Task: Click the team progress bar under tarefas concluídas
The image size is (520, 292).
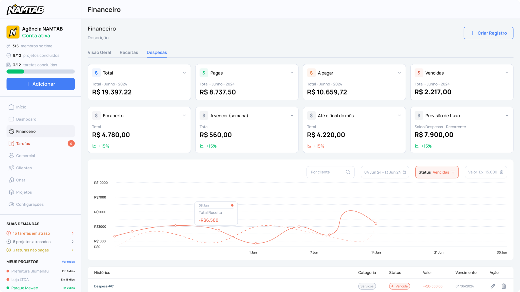Action: [40, 72]
